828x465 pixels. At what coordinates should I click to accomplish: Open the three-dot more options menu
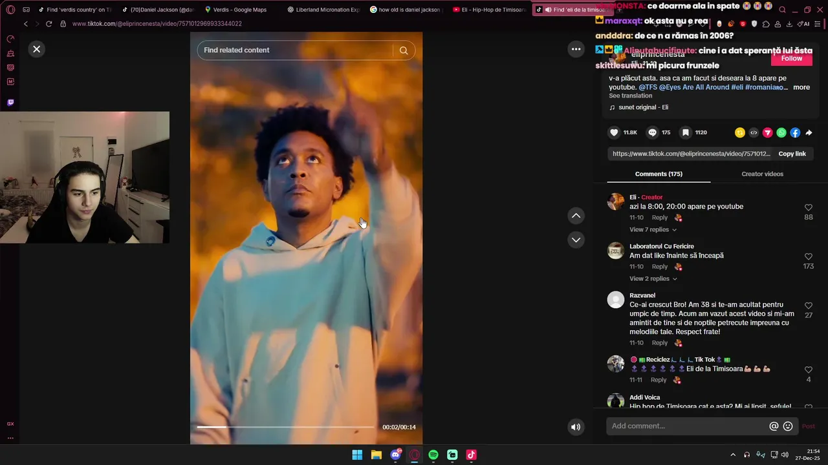[x=576, y=49]
